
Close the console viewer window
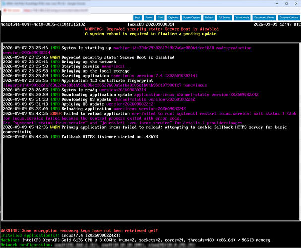tap(296, 3)
